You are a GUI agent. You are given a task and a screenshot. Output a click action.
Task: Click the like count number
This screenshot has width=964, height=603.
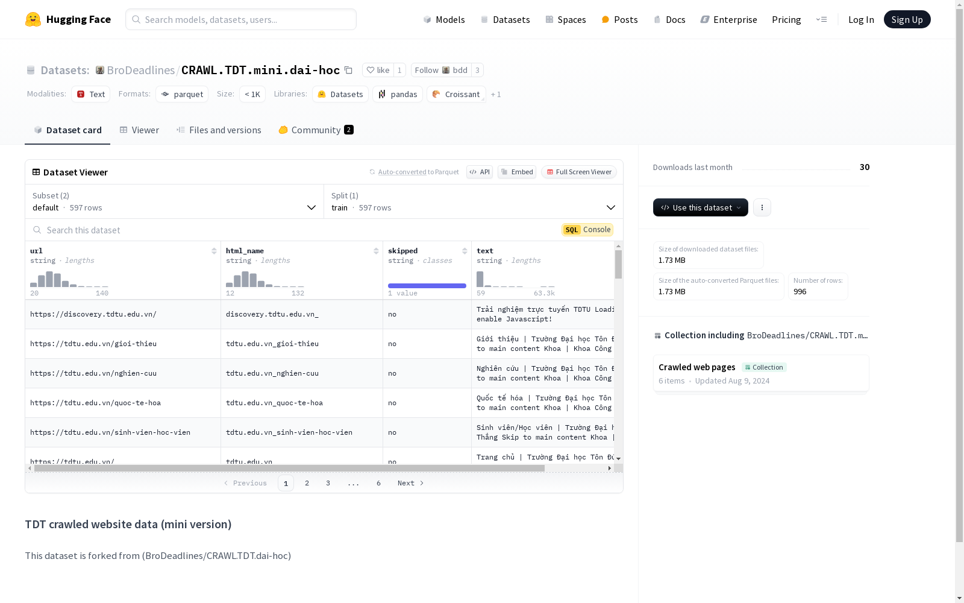tap(399, 70)
